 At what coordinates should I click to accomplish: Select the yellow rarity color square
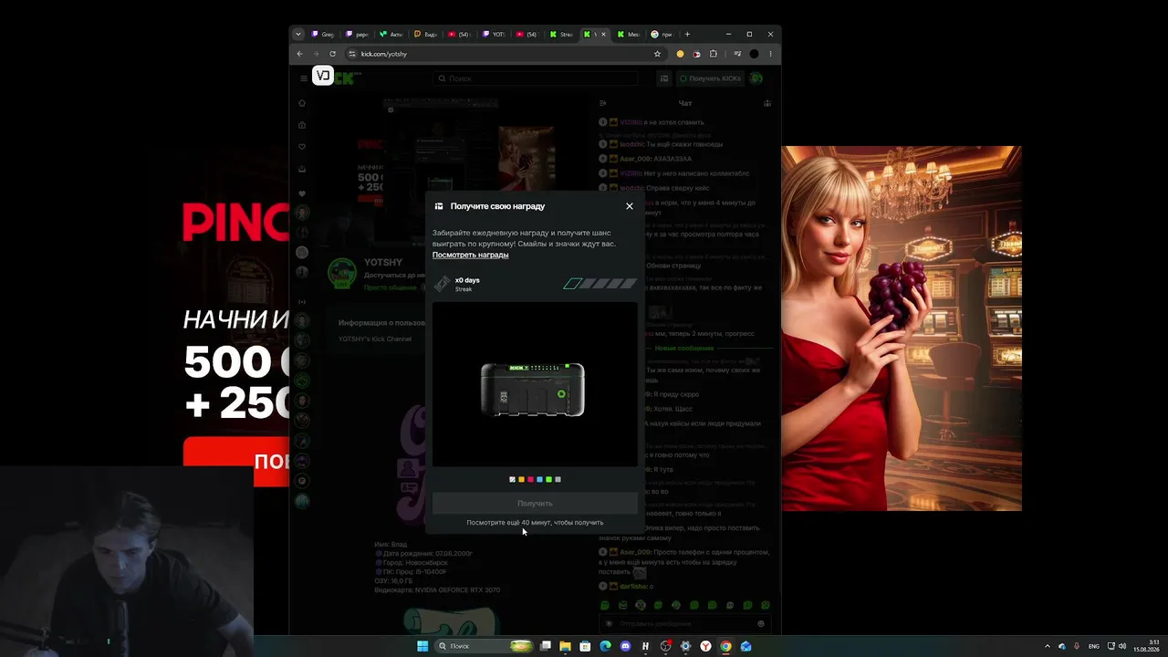click(521, 479)
